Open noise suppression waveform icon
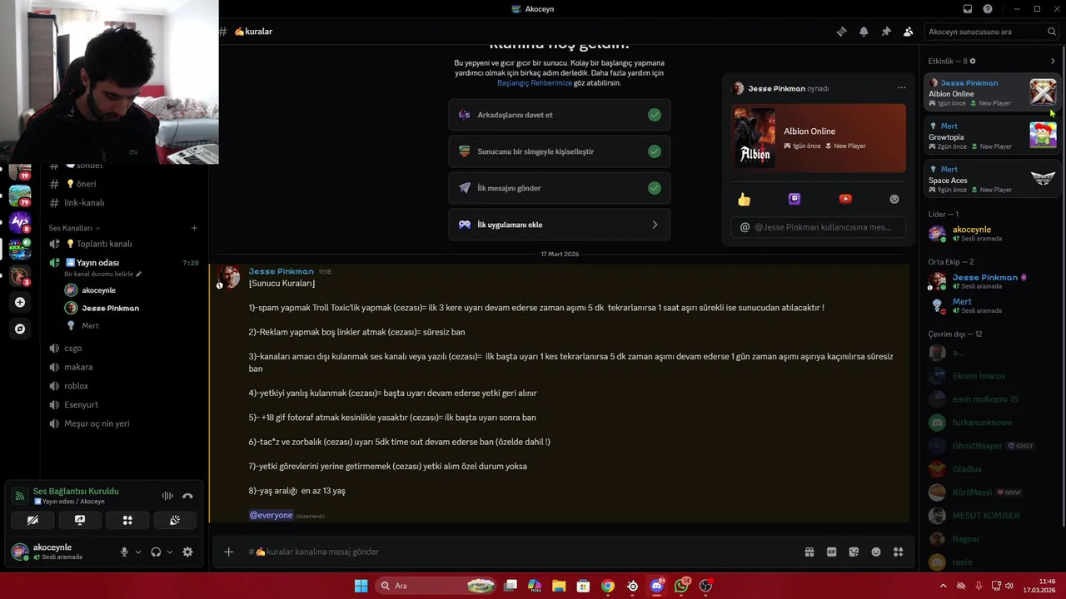This screenshot has height=599, width=1066. pyautogui.click(x=167, y=496)
